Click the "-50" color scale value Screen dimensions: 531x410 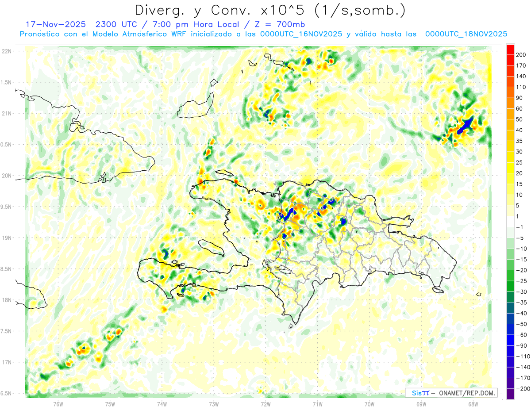tap(521, 324)
